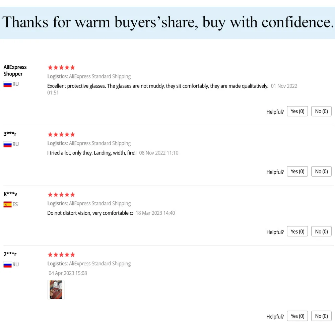Click the Russian flag under 3***r
Screen dimensions: 335x335
7,145
